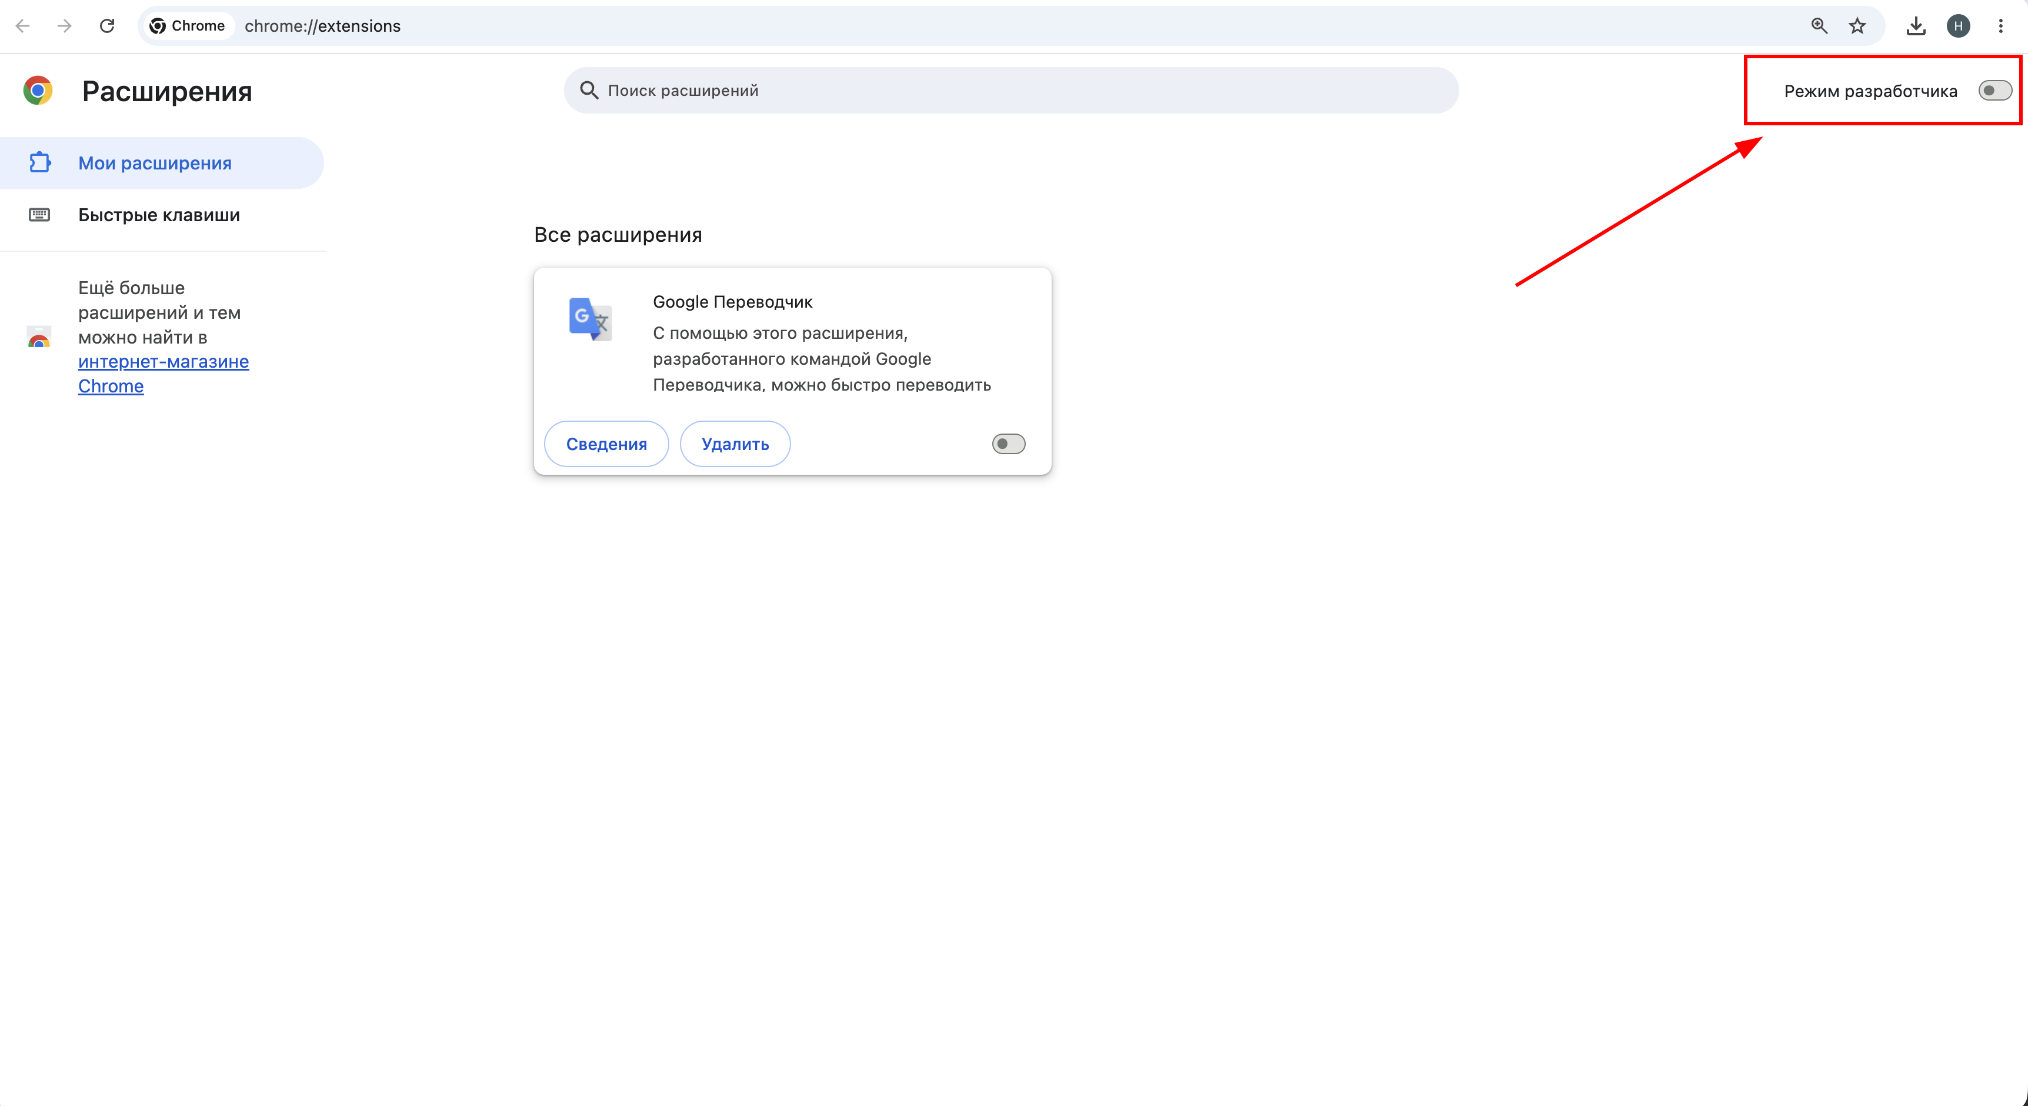Click the search magnifier in Поиск расширений
Viewport: 2028px width, 1106px height.
[589, 91]
